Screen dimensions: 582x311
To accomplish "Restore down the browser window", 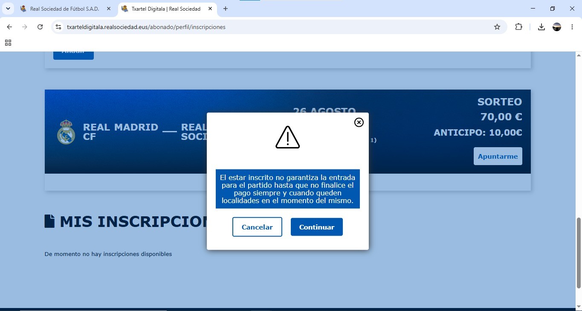I will tap(553, 9).
